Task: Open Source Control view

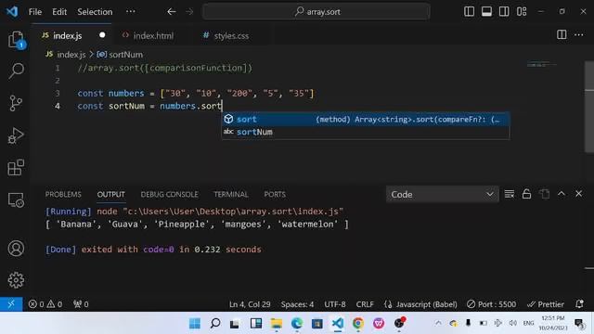Action: pos(16,103)
